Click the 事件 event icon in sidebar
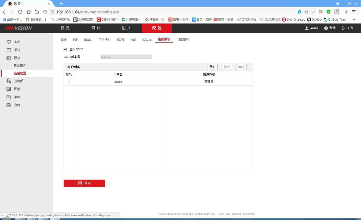The height and width of the screenshot is (220, 361). [9, 97]
